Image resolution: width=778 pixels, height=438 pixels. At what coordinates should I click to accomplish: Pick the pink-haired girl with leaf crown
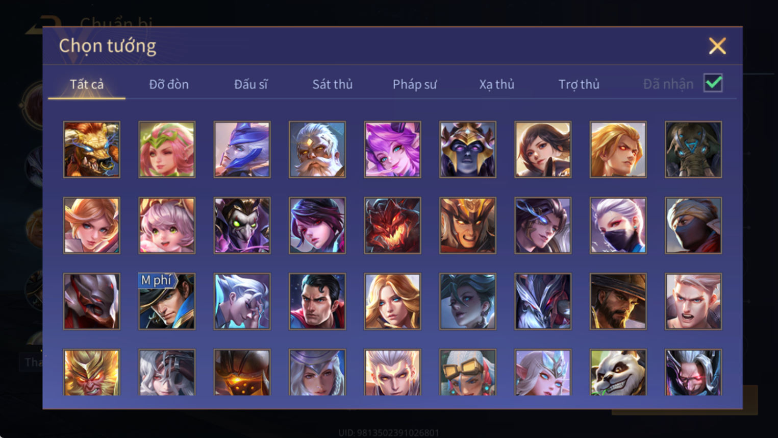[167, 150]
